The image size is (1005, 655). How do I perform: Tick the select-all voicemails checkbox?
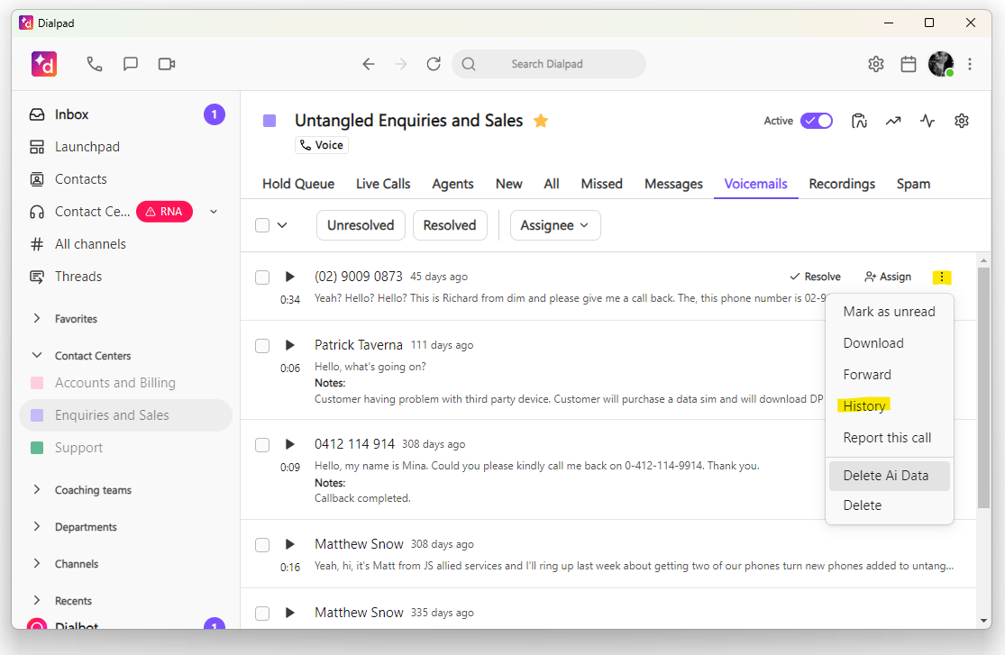pyautogui.click(x=262, y=225)
